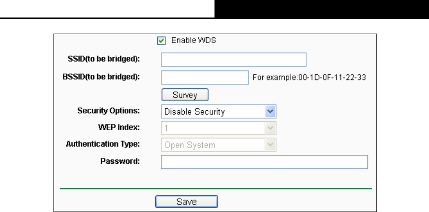Click the Security Options label
429x212 pixels.
108,111
